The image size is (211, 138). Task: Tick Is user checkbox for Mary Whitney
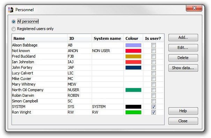(x=153, y=84)
